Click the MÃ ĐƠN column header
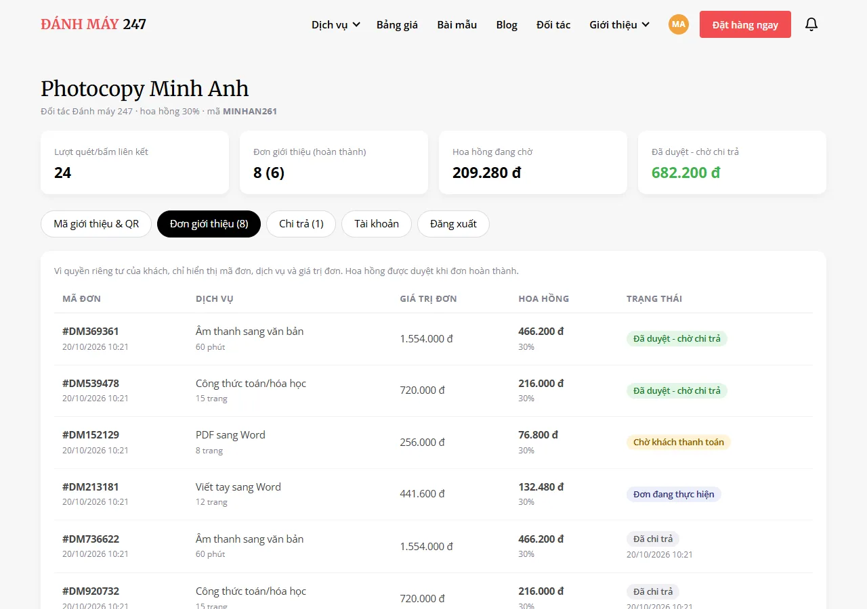The height and width of the screenshot is (609, 867). (x=82, y=298)
